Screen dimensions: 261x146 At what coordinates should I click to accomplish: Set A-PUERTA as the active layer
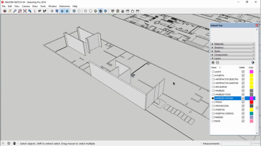pyautogui.click(x=213, y=75)
